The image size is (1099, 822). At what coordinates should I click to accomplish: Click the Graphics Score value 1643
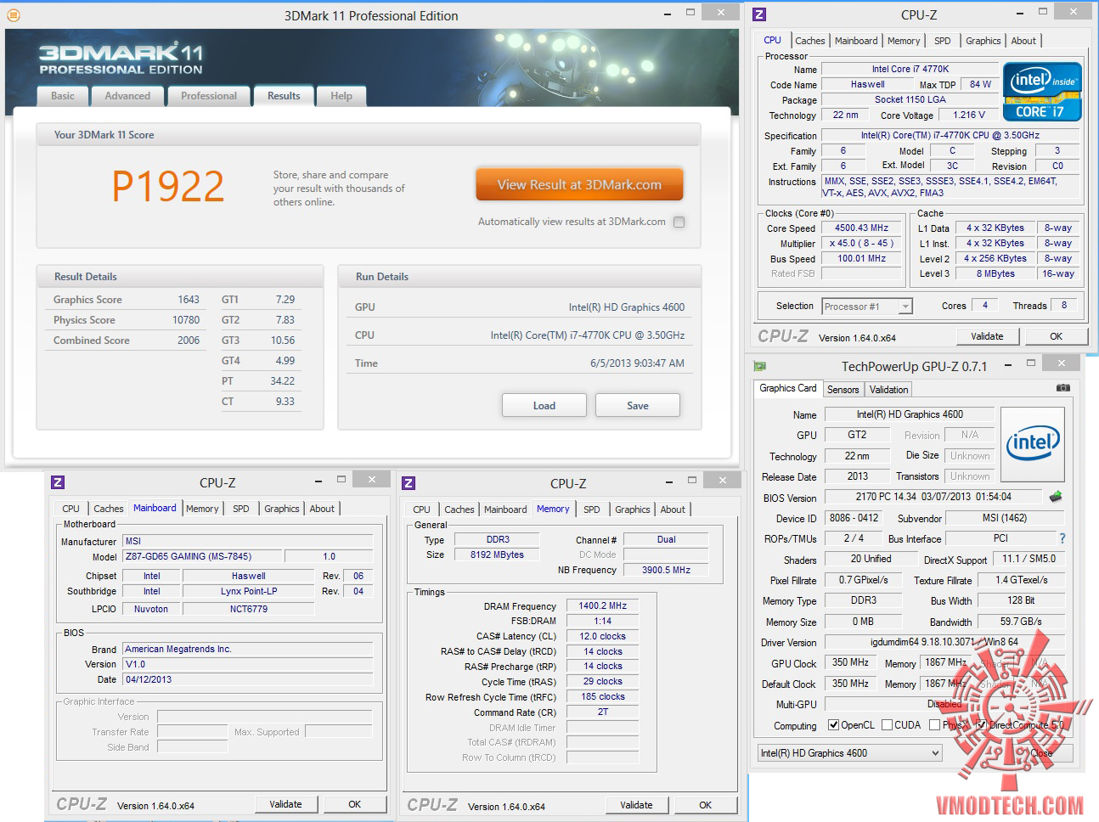coord(189,300)
